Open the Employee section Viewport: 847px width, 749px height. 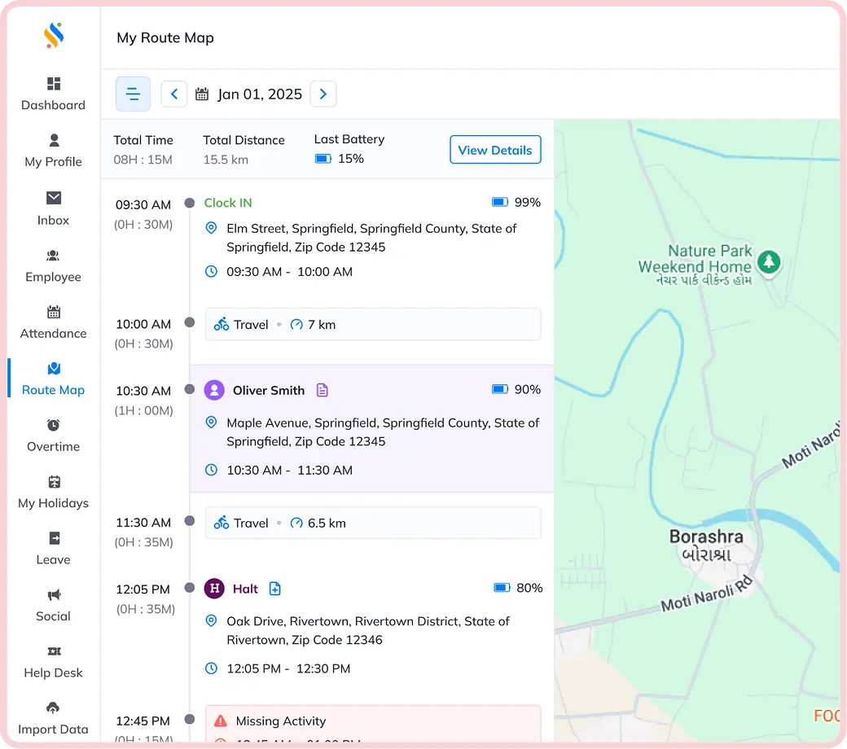pyautogui.click(x=53, y=265)
